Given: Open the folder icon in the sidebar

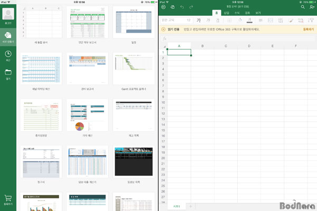Looking at the screenshot, I should 8,72.
